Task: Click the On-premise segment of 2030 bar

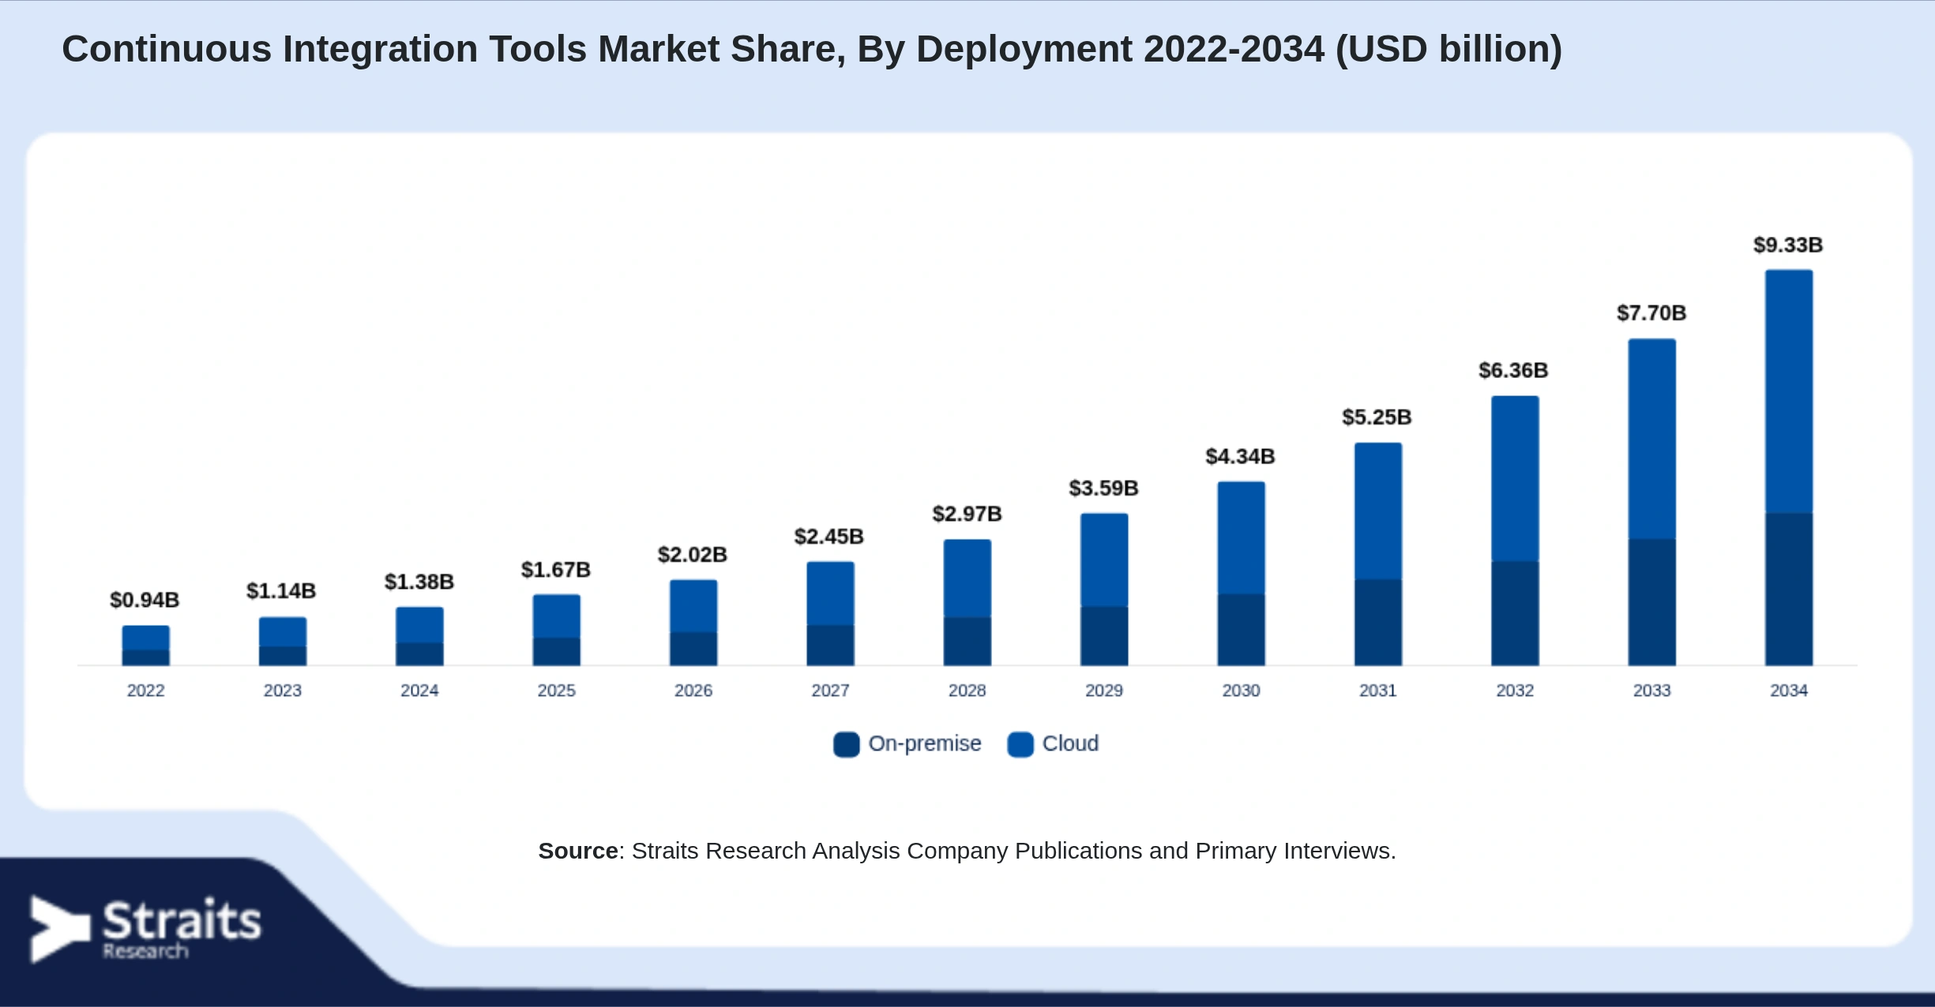Action: point(1241,630)
